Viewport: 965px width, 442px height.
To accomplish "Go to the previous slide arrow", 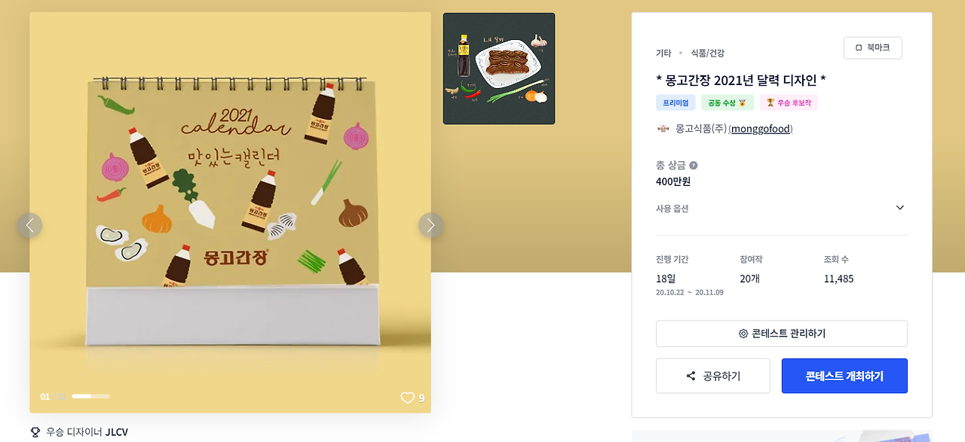I will click(30, 225).
